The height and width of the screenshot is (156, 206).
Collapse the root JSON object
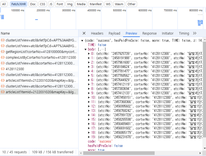point(82,41)
